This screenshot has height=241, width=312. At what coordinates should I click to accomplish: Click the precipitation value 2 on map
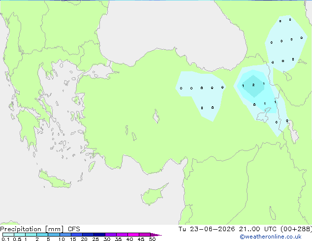click(253, 85)
